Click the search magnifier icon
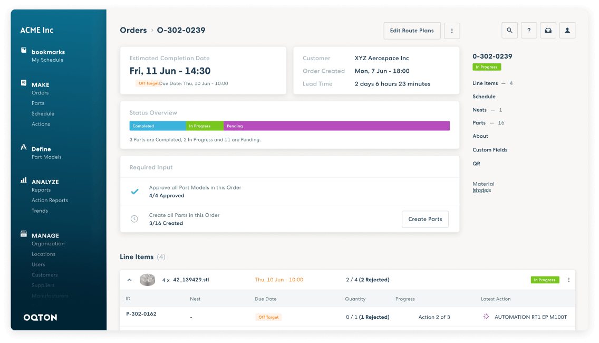The image size is (599, 343). [x=509, y=31]
